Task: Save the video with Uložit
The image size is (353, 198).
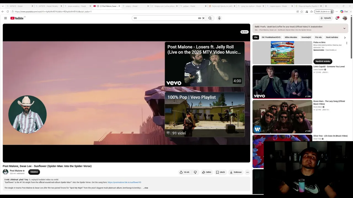Action: coord(220,172)
